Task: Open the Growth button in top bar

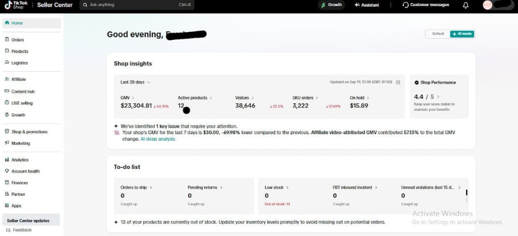Action: [331, 5]
